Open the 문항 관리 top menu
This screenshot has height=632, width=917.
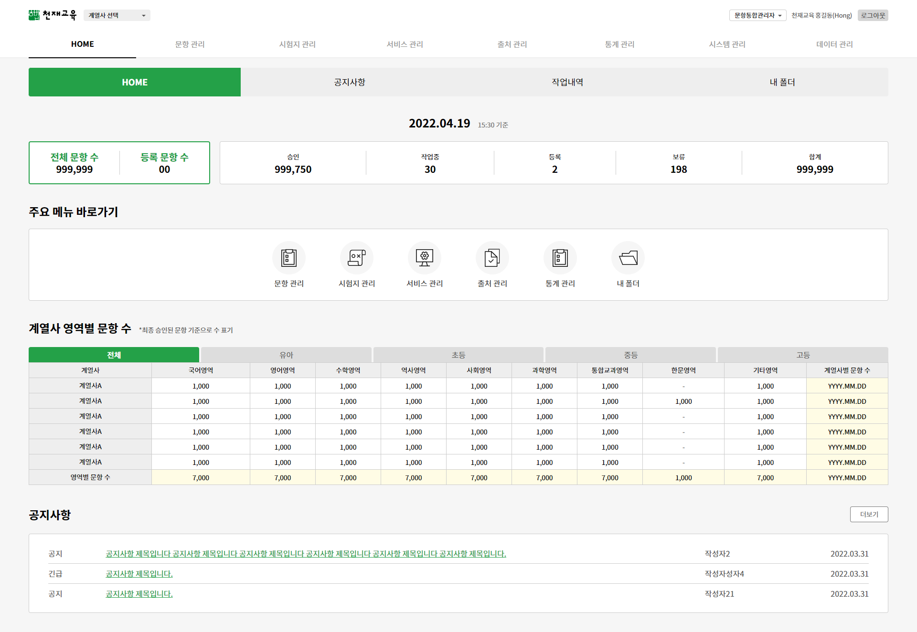click(x=190, y=44)
